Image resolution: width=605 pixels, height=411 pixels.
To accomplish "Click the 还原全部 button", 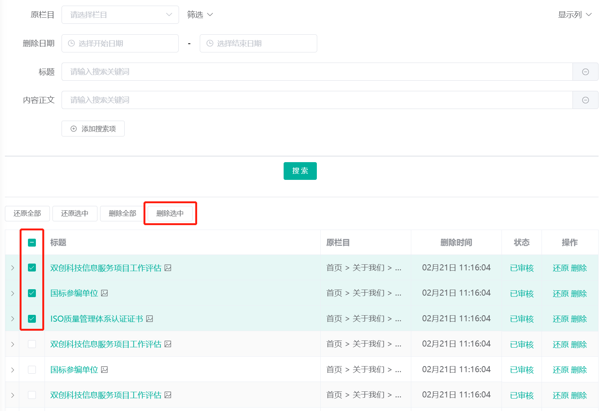I will (27, 213).
